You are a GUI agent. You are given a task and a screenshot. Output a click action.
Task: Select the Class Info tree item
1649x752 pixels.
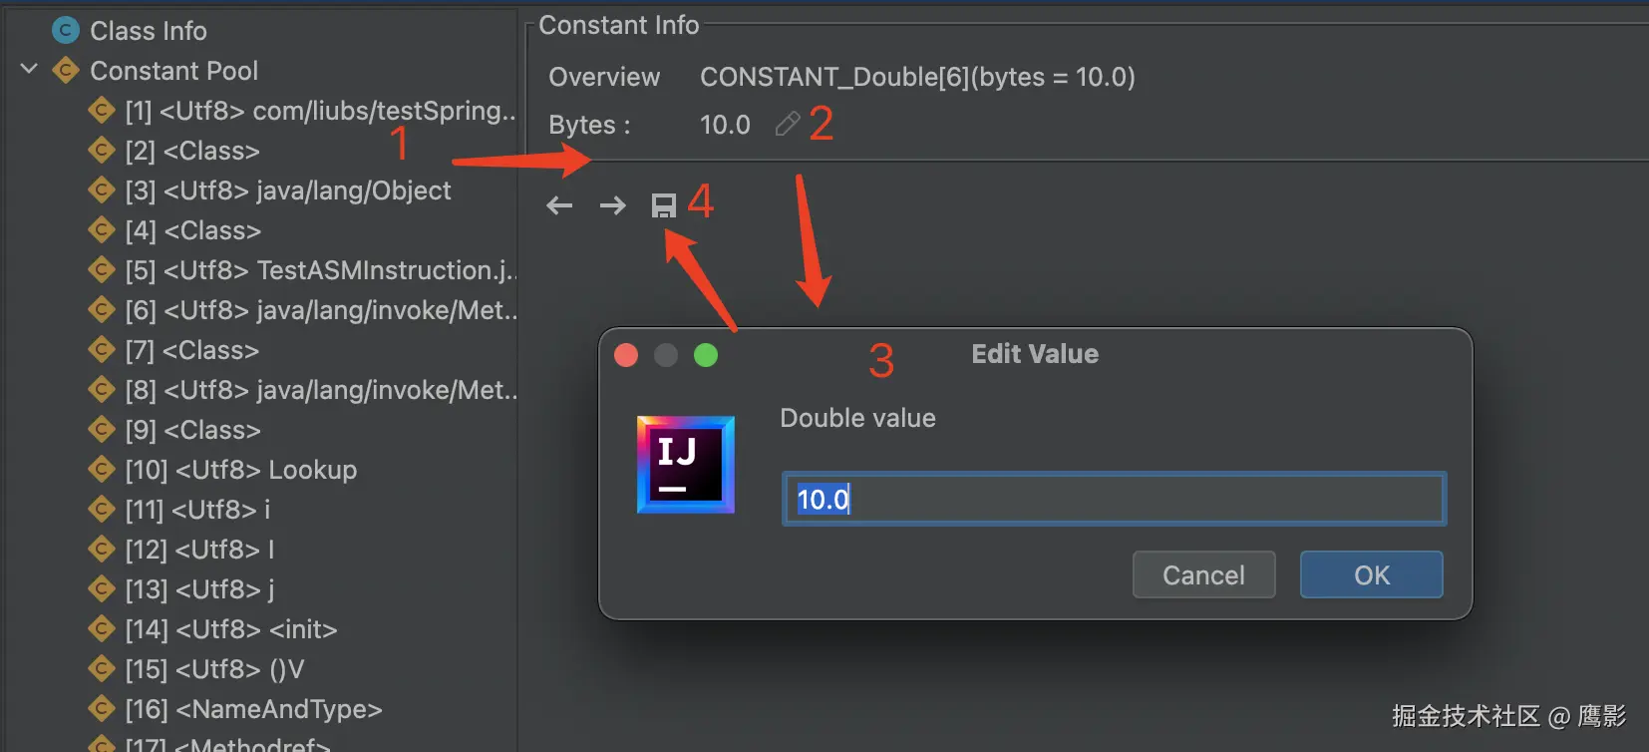(x=148, y=31)
